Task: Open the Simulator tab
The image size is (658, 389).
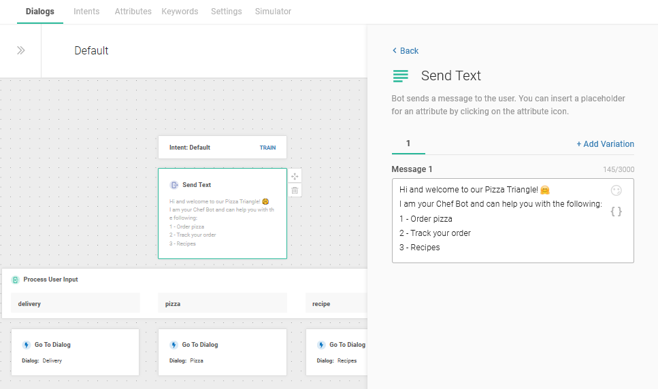Action: point(273,12)
